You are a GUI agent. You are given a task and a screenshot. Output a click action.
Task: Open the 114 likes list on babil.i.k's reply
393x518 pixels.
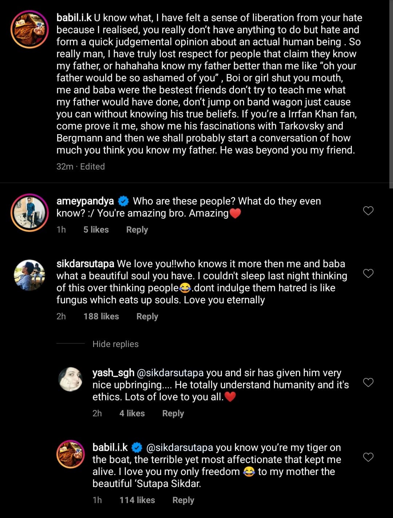(137, 500)
